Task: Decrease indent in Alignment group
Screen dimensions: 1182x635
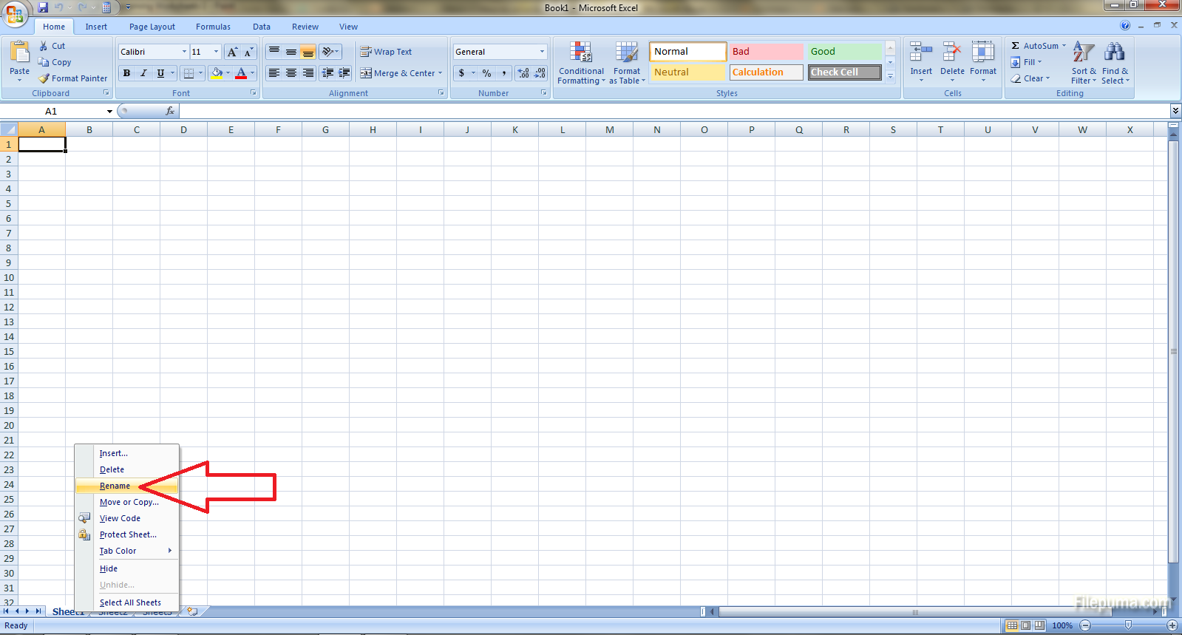Action: pyautogui.click(x=327, y=73)
